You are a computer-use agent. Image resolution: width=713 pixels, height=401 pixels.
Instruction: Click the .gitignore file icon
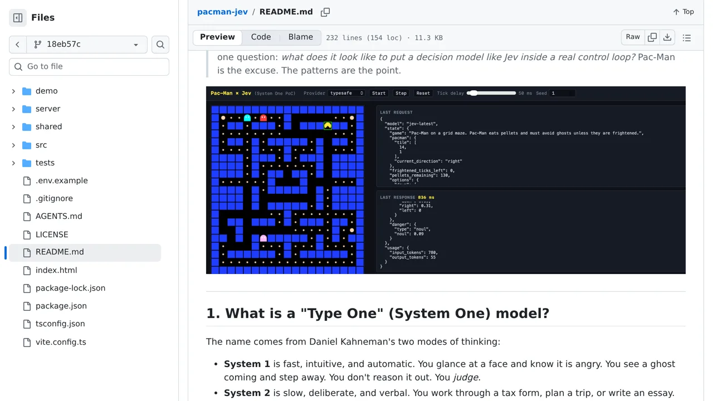point(27,198)
